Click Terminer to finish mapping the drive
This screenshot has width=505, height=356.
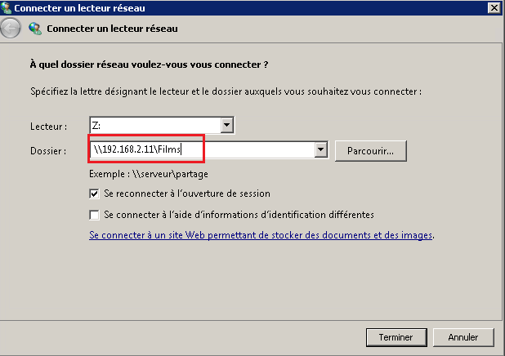coord(396,337)
